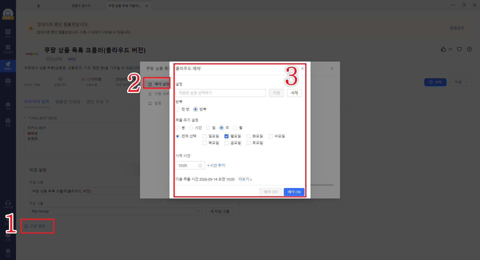
Task: Open the 추천 referral dollar icon
Action: pos(8,122)
